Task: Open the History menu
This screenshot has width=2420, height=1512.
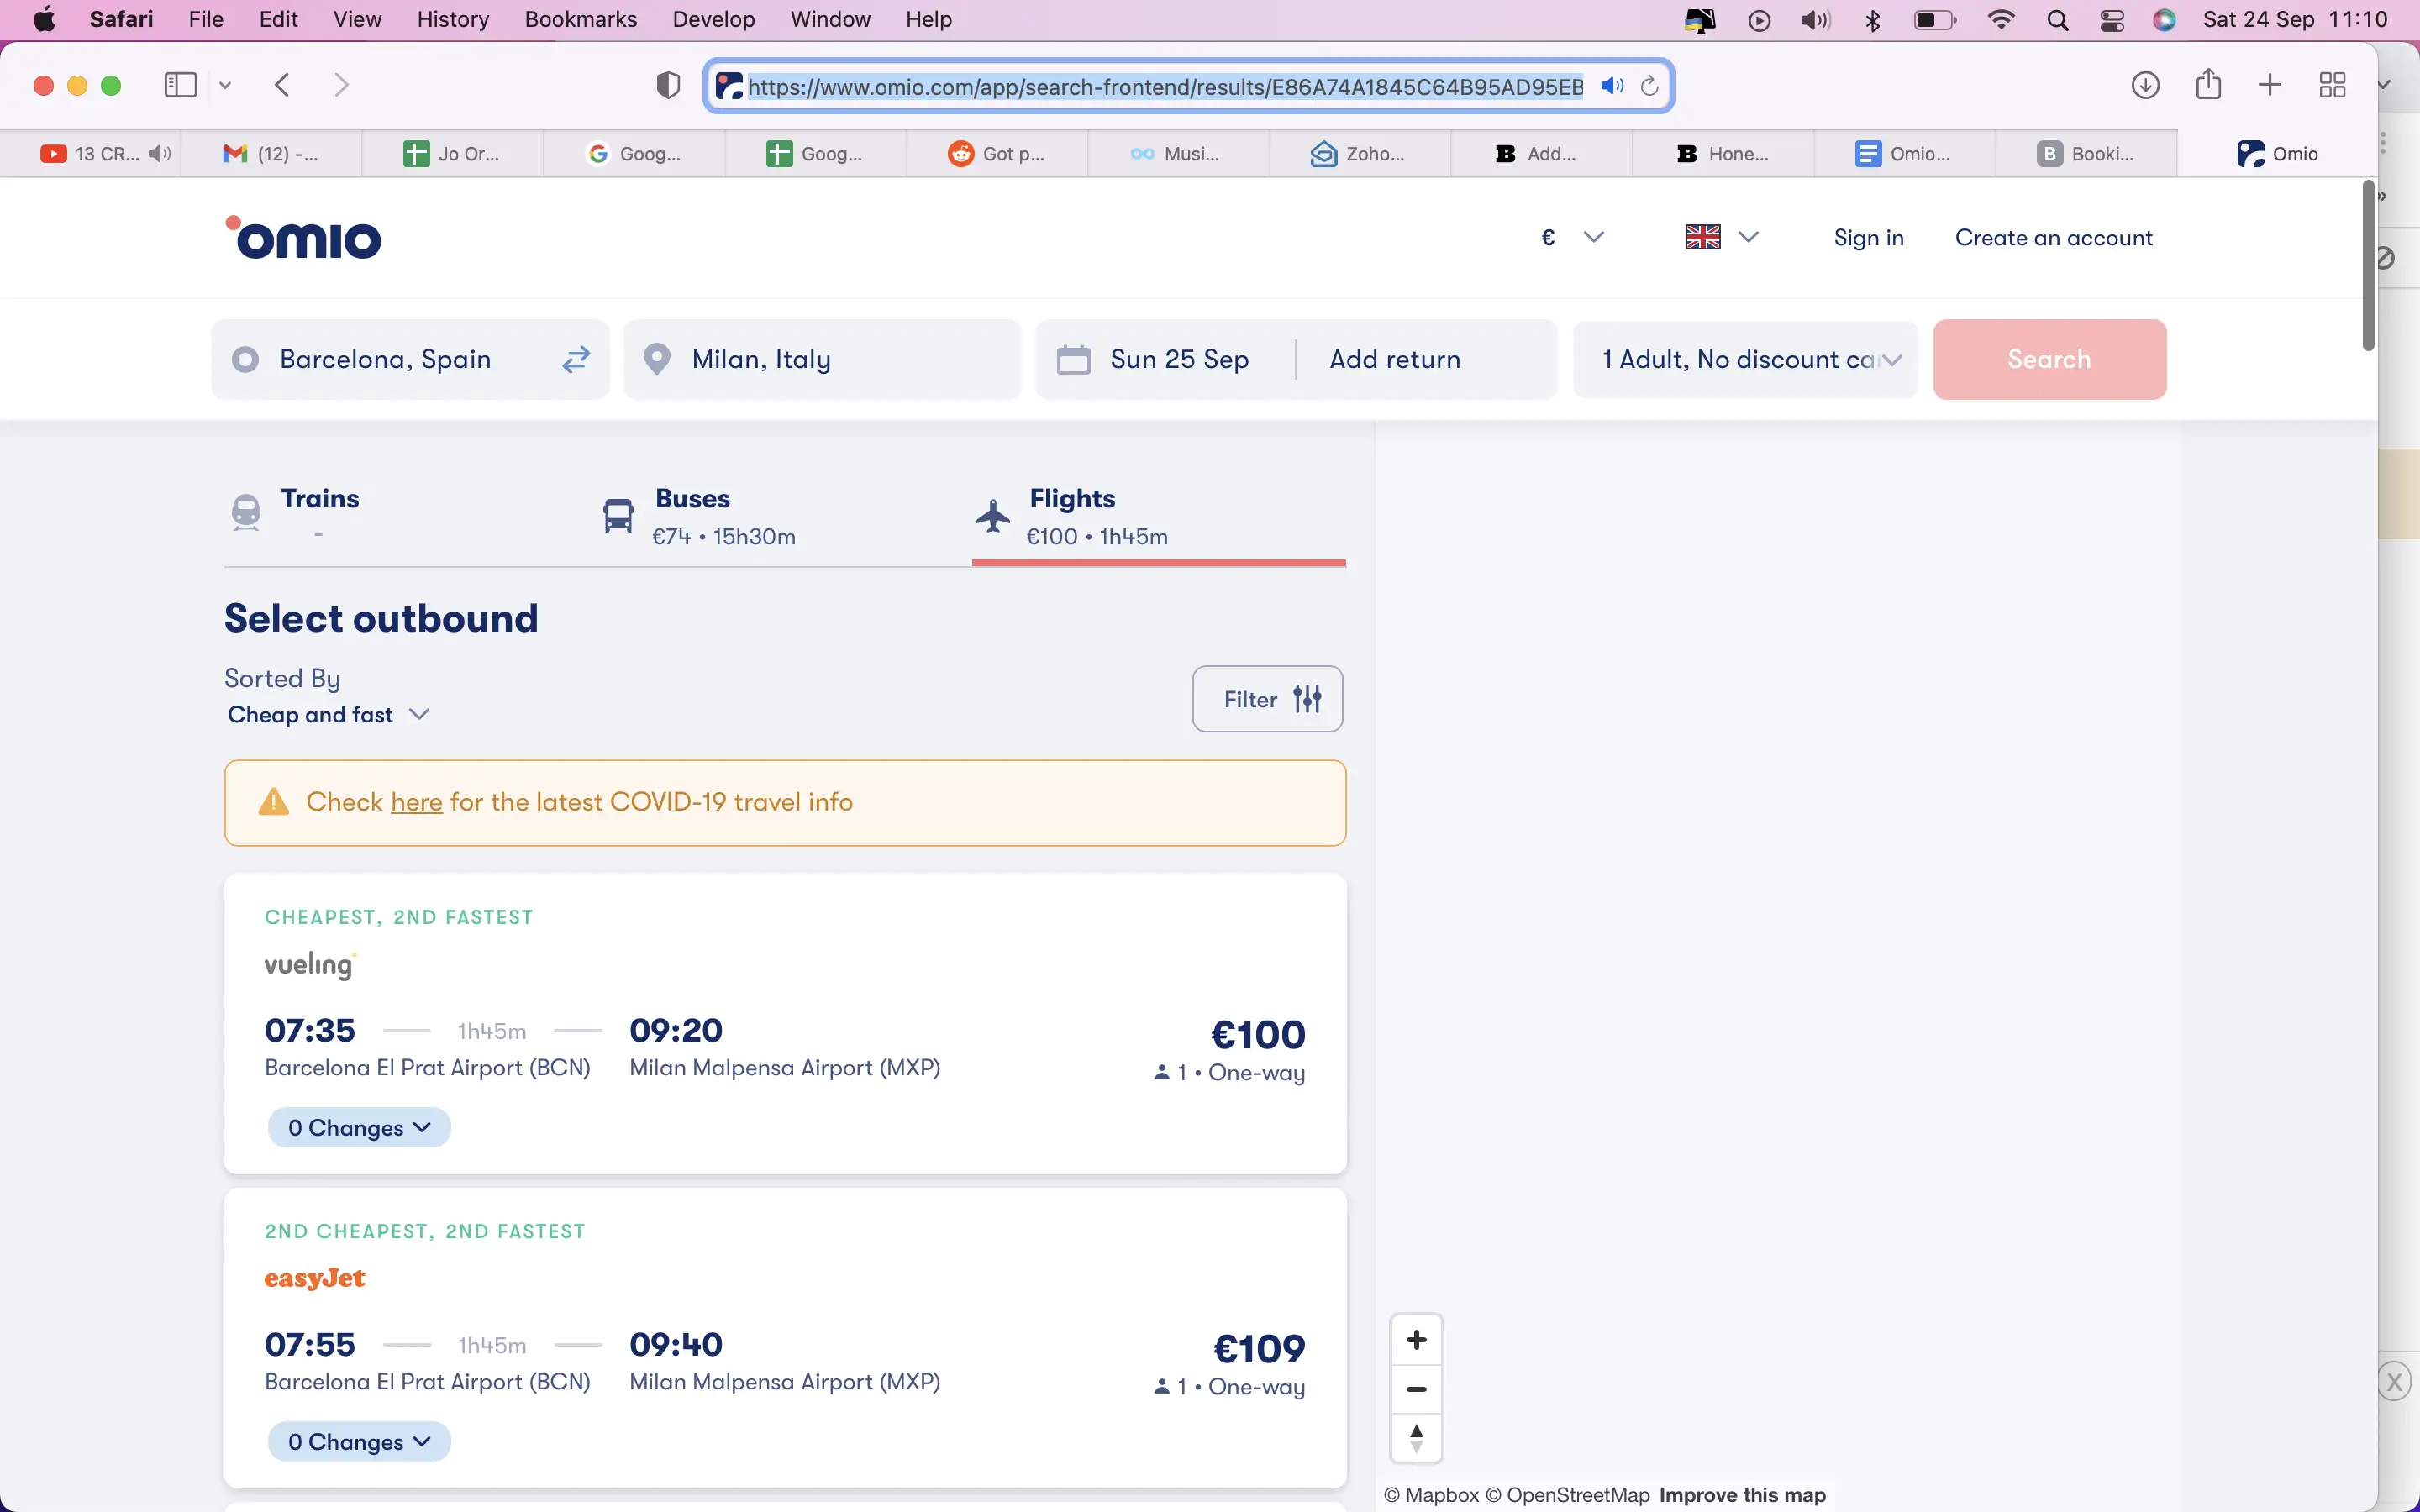Action: point(452,19)
